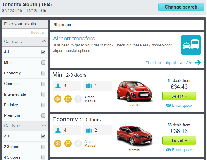Enable the Compact car class filter

coord(43,84)
